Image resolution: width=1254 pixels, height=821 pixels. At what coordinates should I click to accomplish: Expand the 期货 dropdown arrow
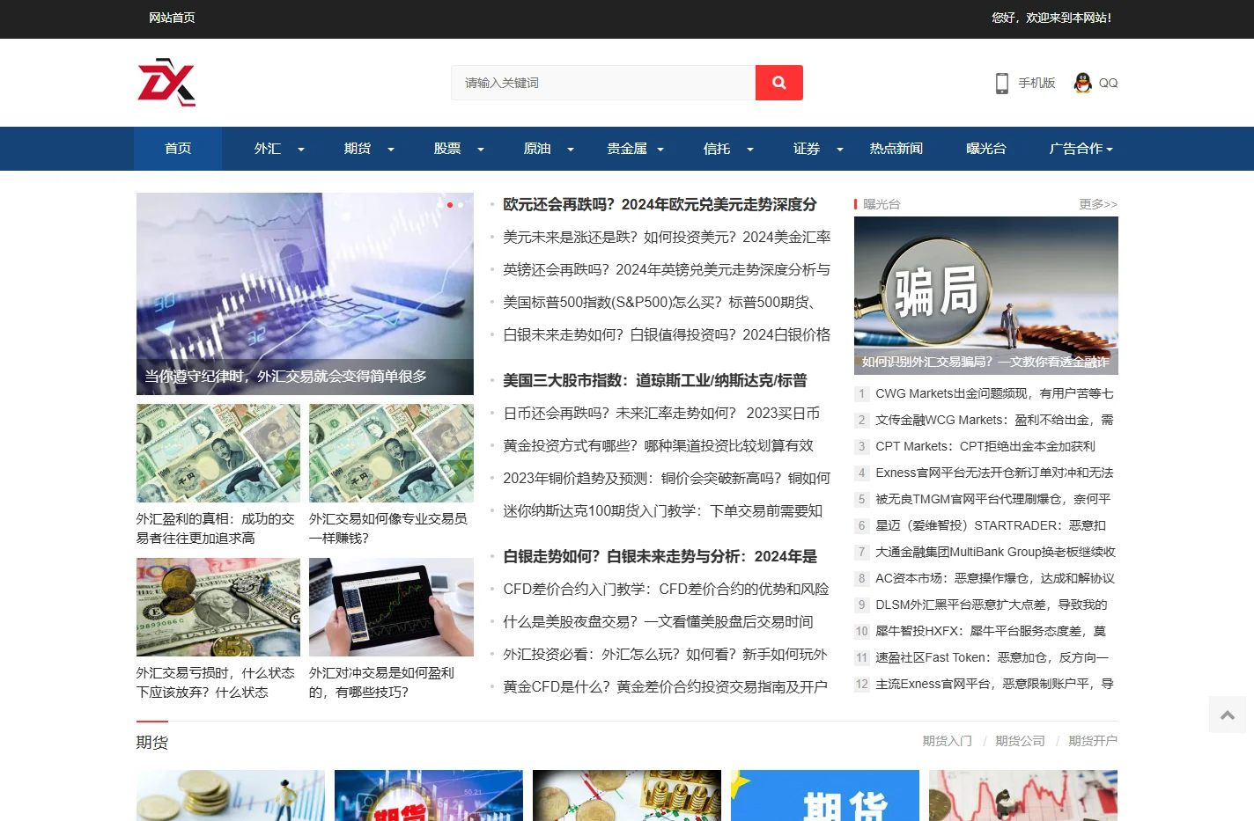[x=391, y=150]
